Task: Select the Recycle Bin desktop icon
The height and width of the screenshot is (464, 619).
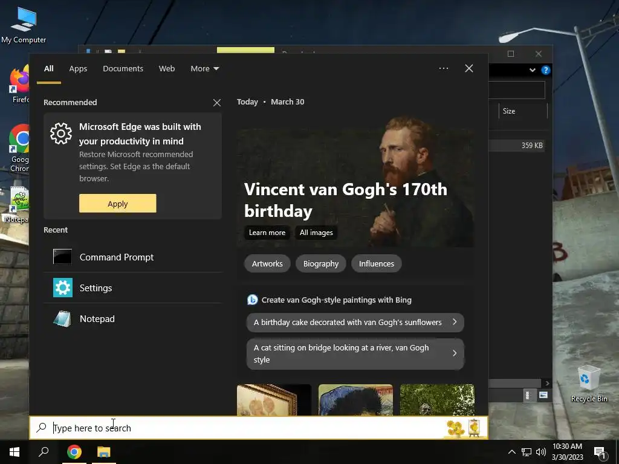Action: point(589,384)
